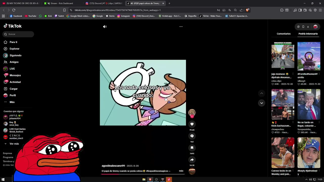Image resolution: width=324 pixels, height=182 pixels.
Task: Reload the page in the browser
Action: [14, 10]
